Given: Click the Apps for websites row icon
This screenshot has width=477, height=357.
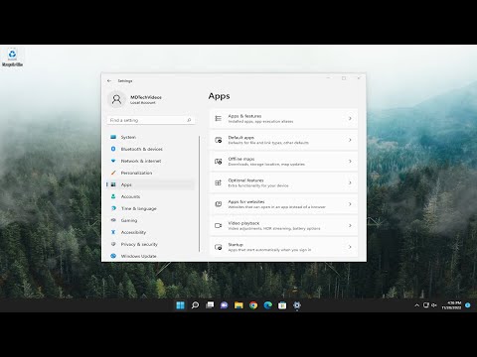Looking at the screenshot, I should (218, 204).
